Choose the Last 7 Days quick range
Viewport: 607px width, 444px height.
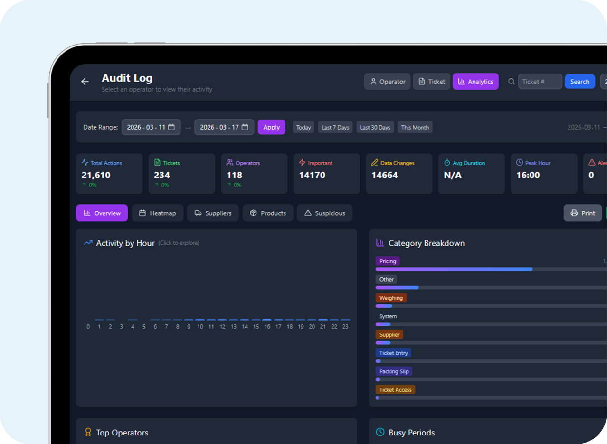[x=335, y=127]
